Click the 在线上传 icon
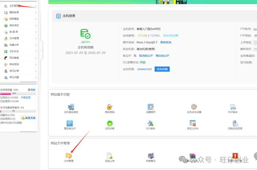The image size is (257, 170). click(x=110, y=156)
